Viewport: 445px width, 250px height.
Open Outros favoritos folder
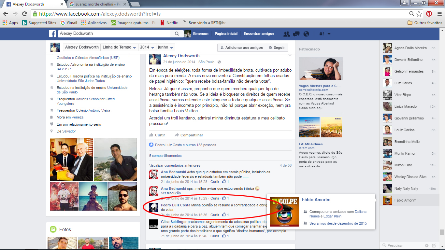pos(425,23)
